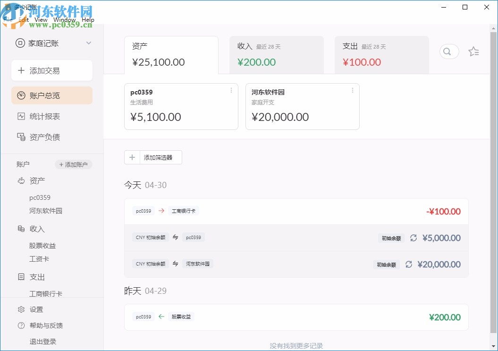The image size is (498, 351).
Task: Click the 添加交易 button
Action: (52, 70)
